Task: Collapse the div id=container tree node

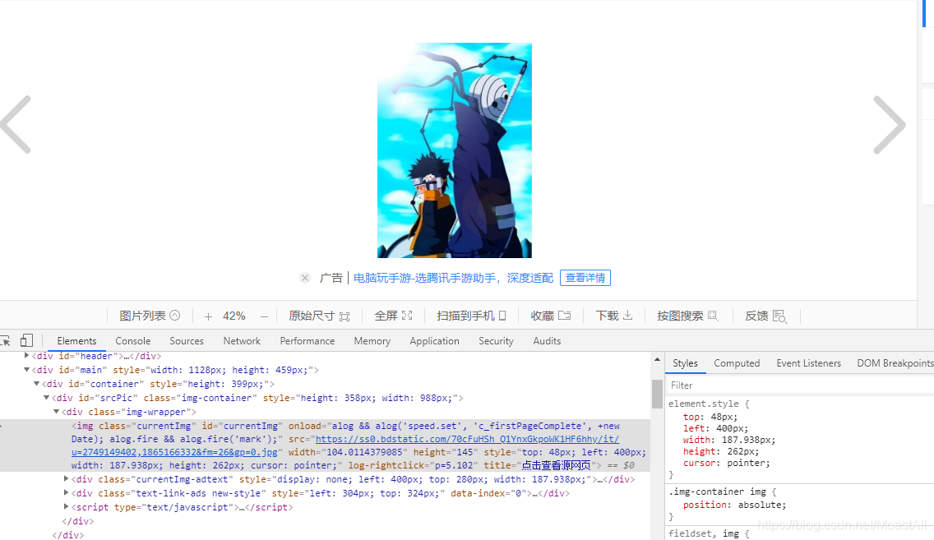Action: click(36, 383)
